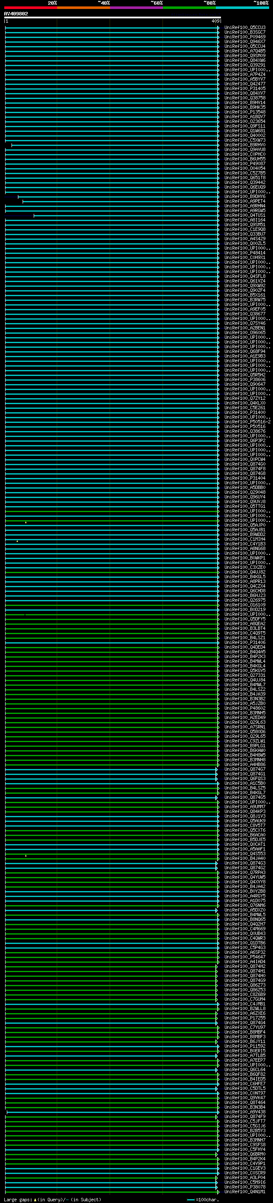The width and height of the screenshot is (273, 1203).
Task: Click the alignment bar for Q4TUS1
Action: coord(126,216)
